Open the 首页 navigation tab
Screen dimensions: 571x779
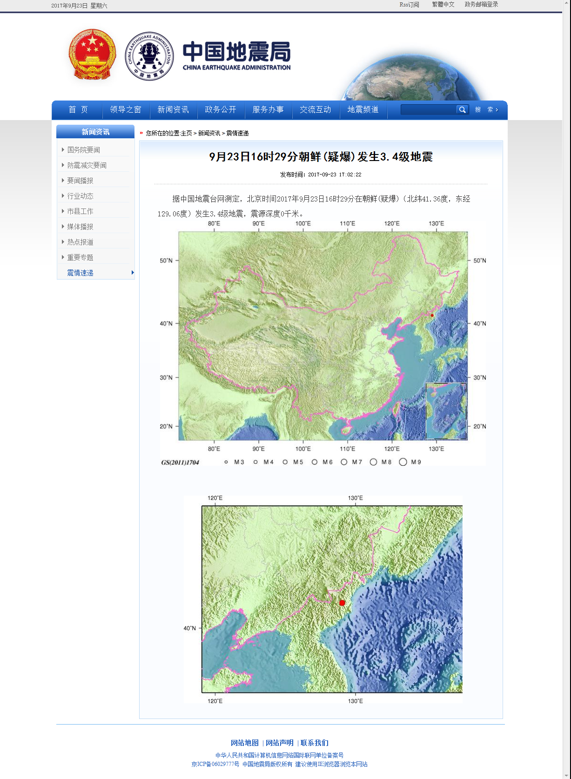[78, 110]
